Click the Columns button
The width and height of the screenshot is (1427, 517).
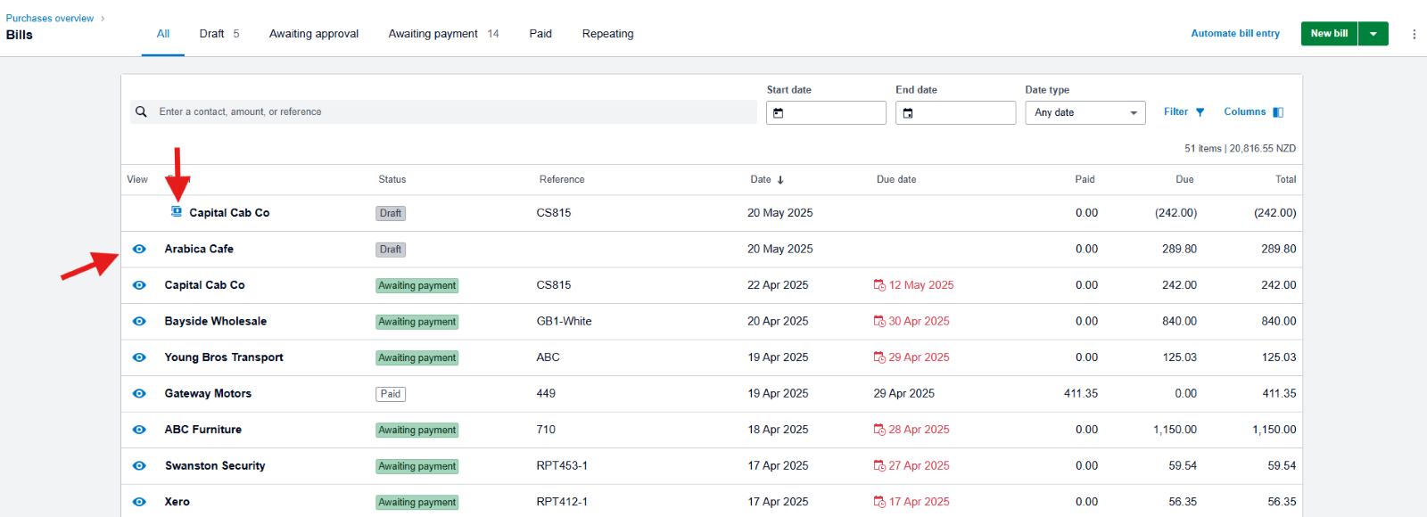pyautogui.click(x=1254, y=112)
